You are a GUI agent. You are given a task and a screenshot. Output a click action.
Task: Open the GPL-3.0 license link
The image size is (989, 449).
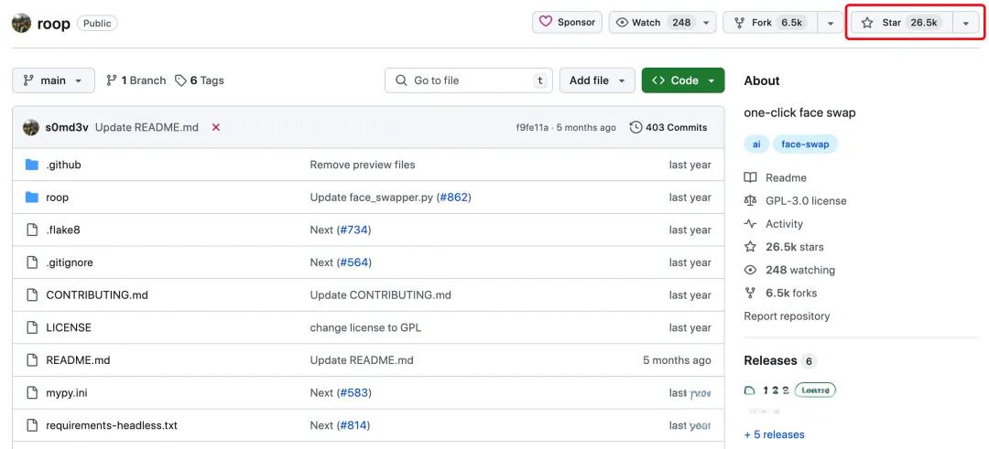click(796, 201)
